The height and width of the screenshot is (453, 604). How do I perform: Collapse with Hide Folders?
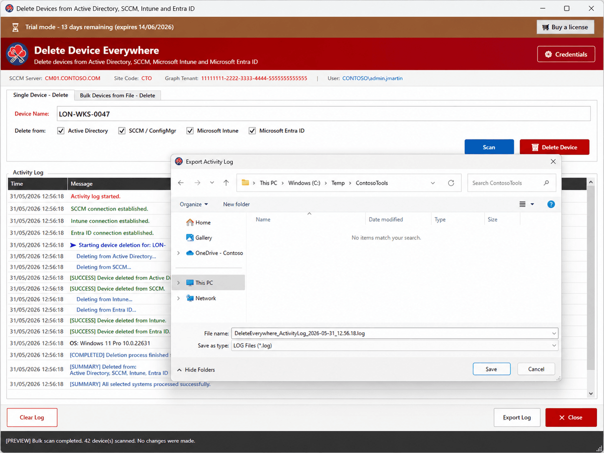point(196,370)
